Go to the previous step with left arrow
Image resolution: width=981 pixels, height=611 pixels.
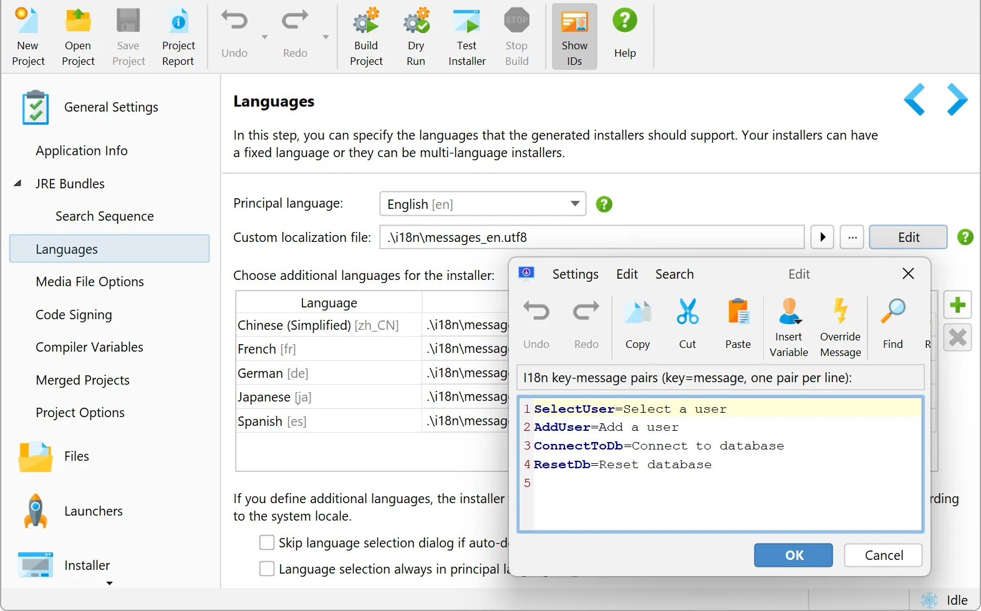[x=914, y=100]
